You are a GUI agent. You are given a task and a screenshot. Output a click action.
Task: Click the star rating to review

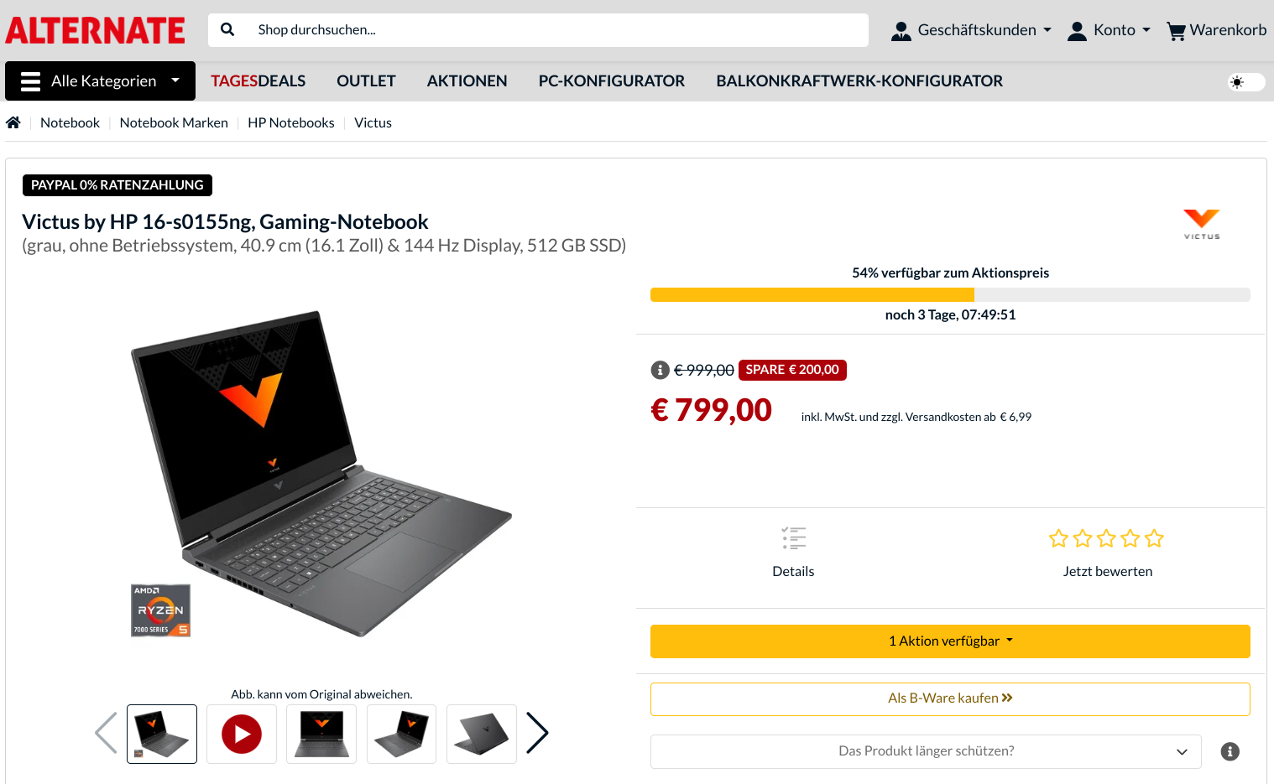[x=1106, y=538]
